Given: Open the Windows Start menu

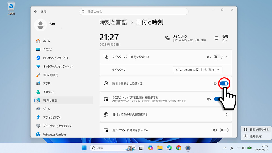Looking at the screenshot, I should click(x=84, y=148).
